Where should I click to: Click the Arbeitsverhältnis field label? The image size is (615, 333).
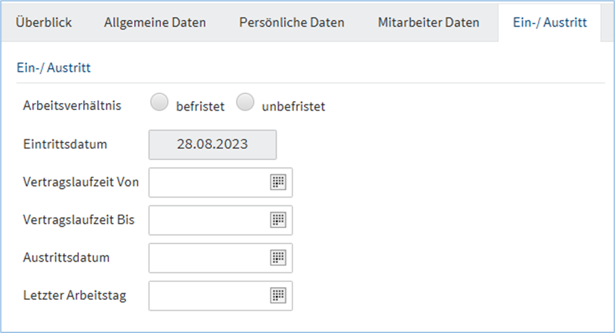coord(71,105)
